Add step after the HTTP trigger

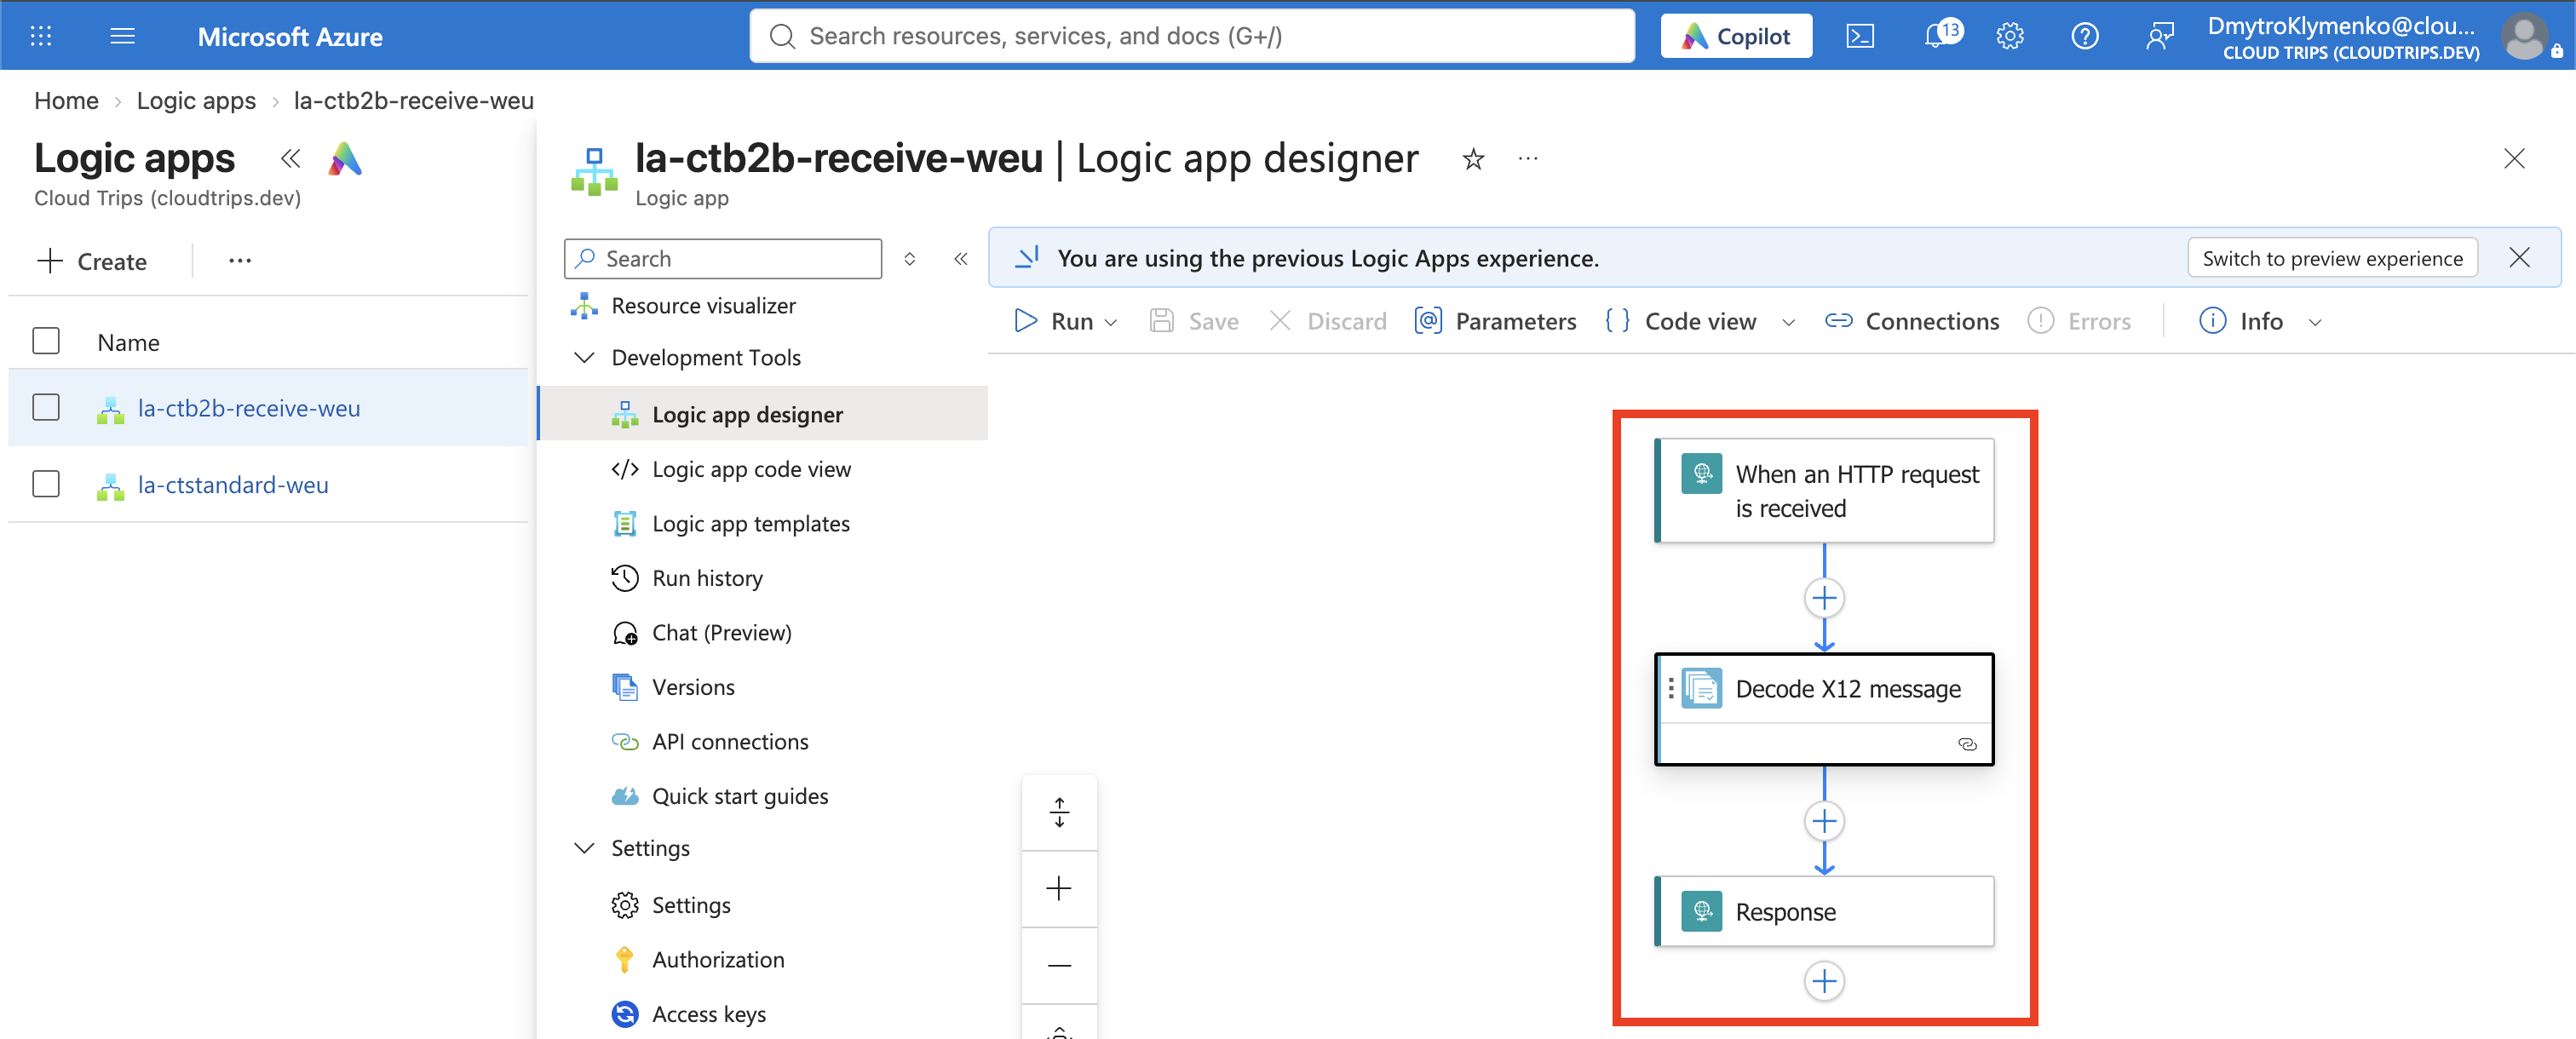(1824, 598)
